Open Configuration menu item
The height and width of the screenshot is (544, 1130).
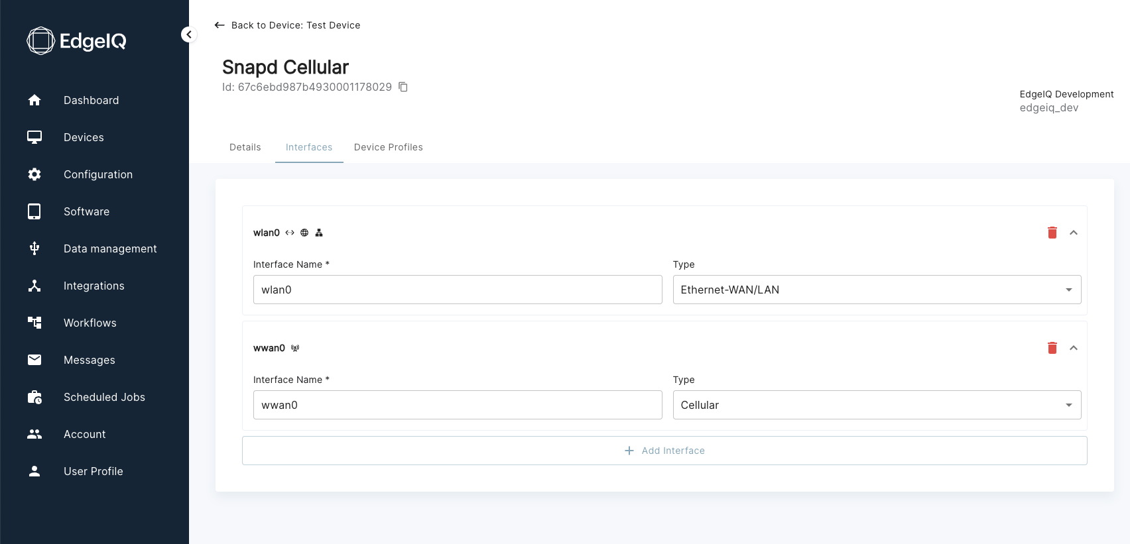[x=98, y=174]
